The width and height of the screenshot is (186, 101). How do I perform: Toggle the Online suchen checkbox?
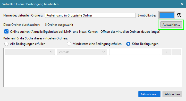point(6,32)
